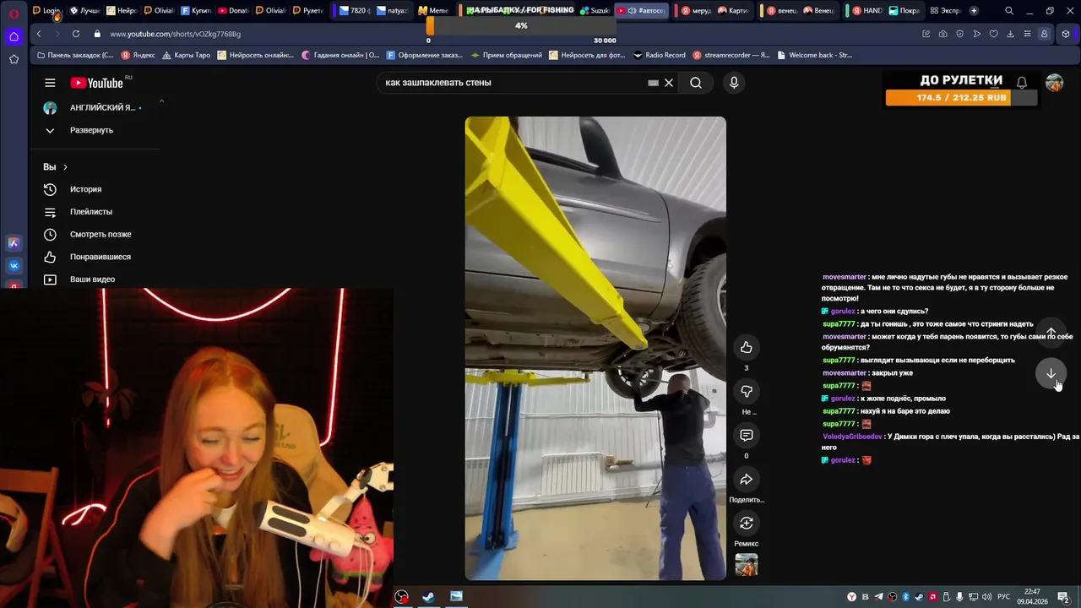Go to the YouTube home logo

(x=97, y=83)
